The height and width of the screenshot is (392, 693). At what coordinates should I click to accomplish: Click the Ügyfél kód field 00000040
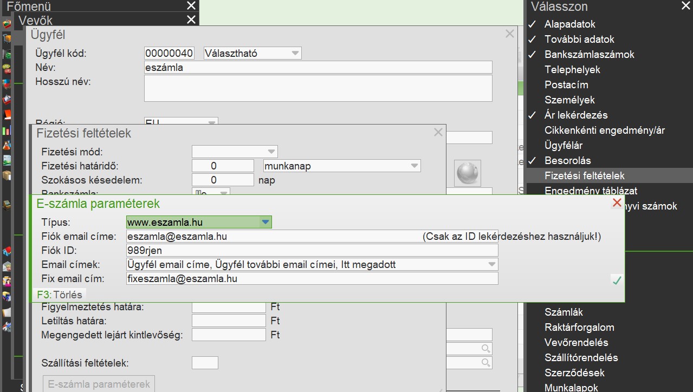point(169,53)
